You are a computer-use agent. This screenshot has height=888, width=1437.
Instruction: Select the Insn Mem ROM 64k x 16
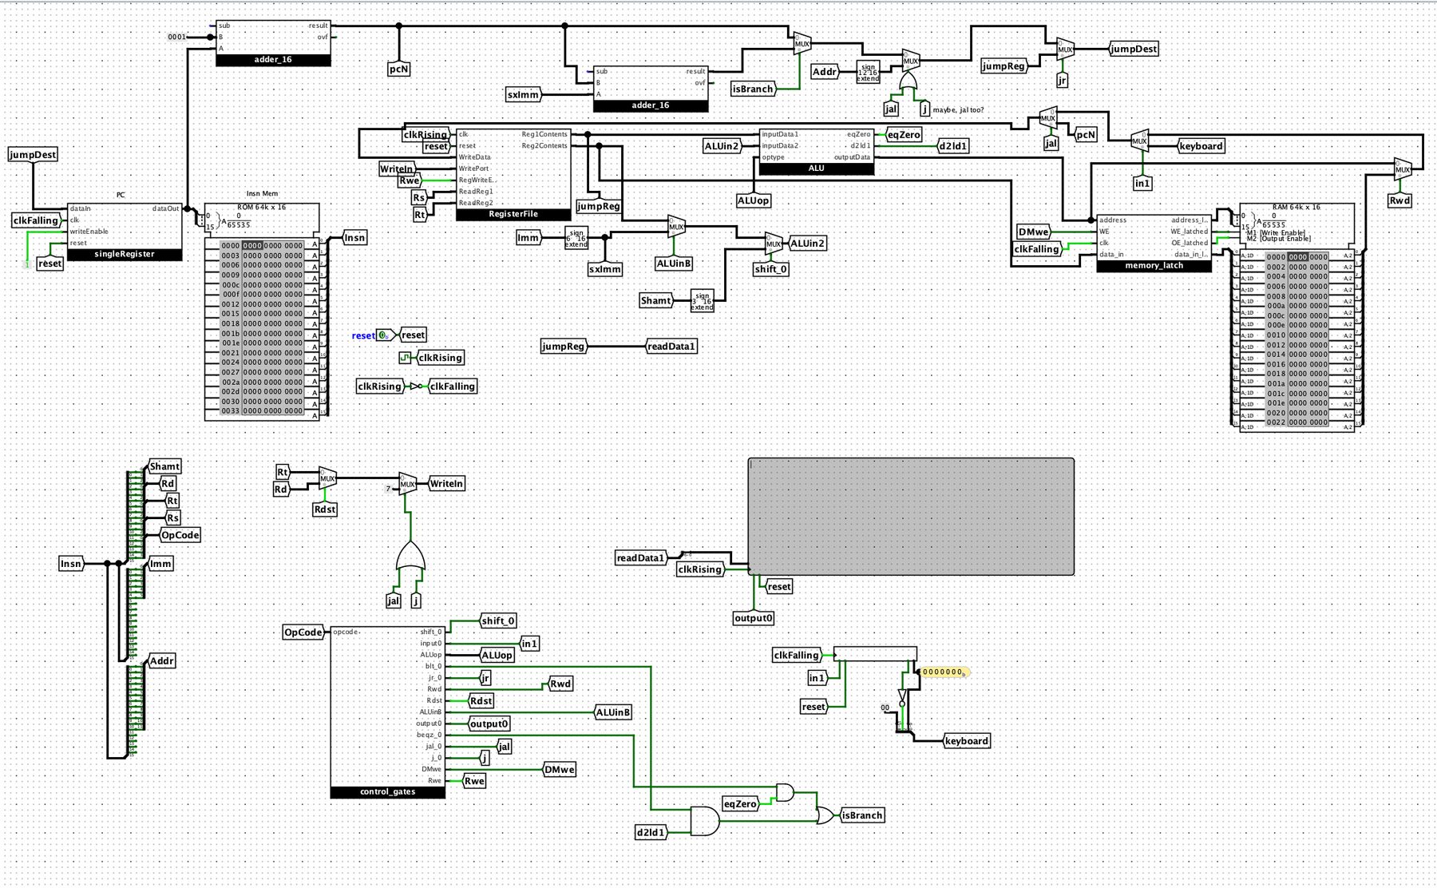[263, 311]
